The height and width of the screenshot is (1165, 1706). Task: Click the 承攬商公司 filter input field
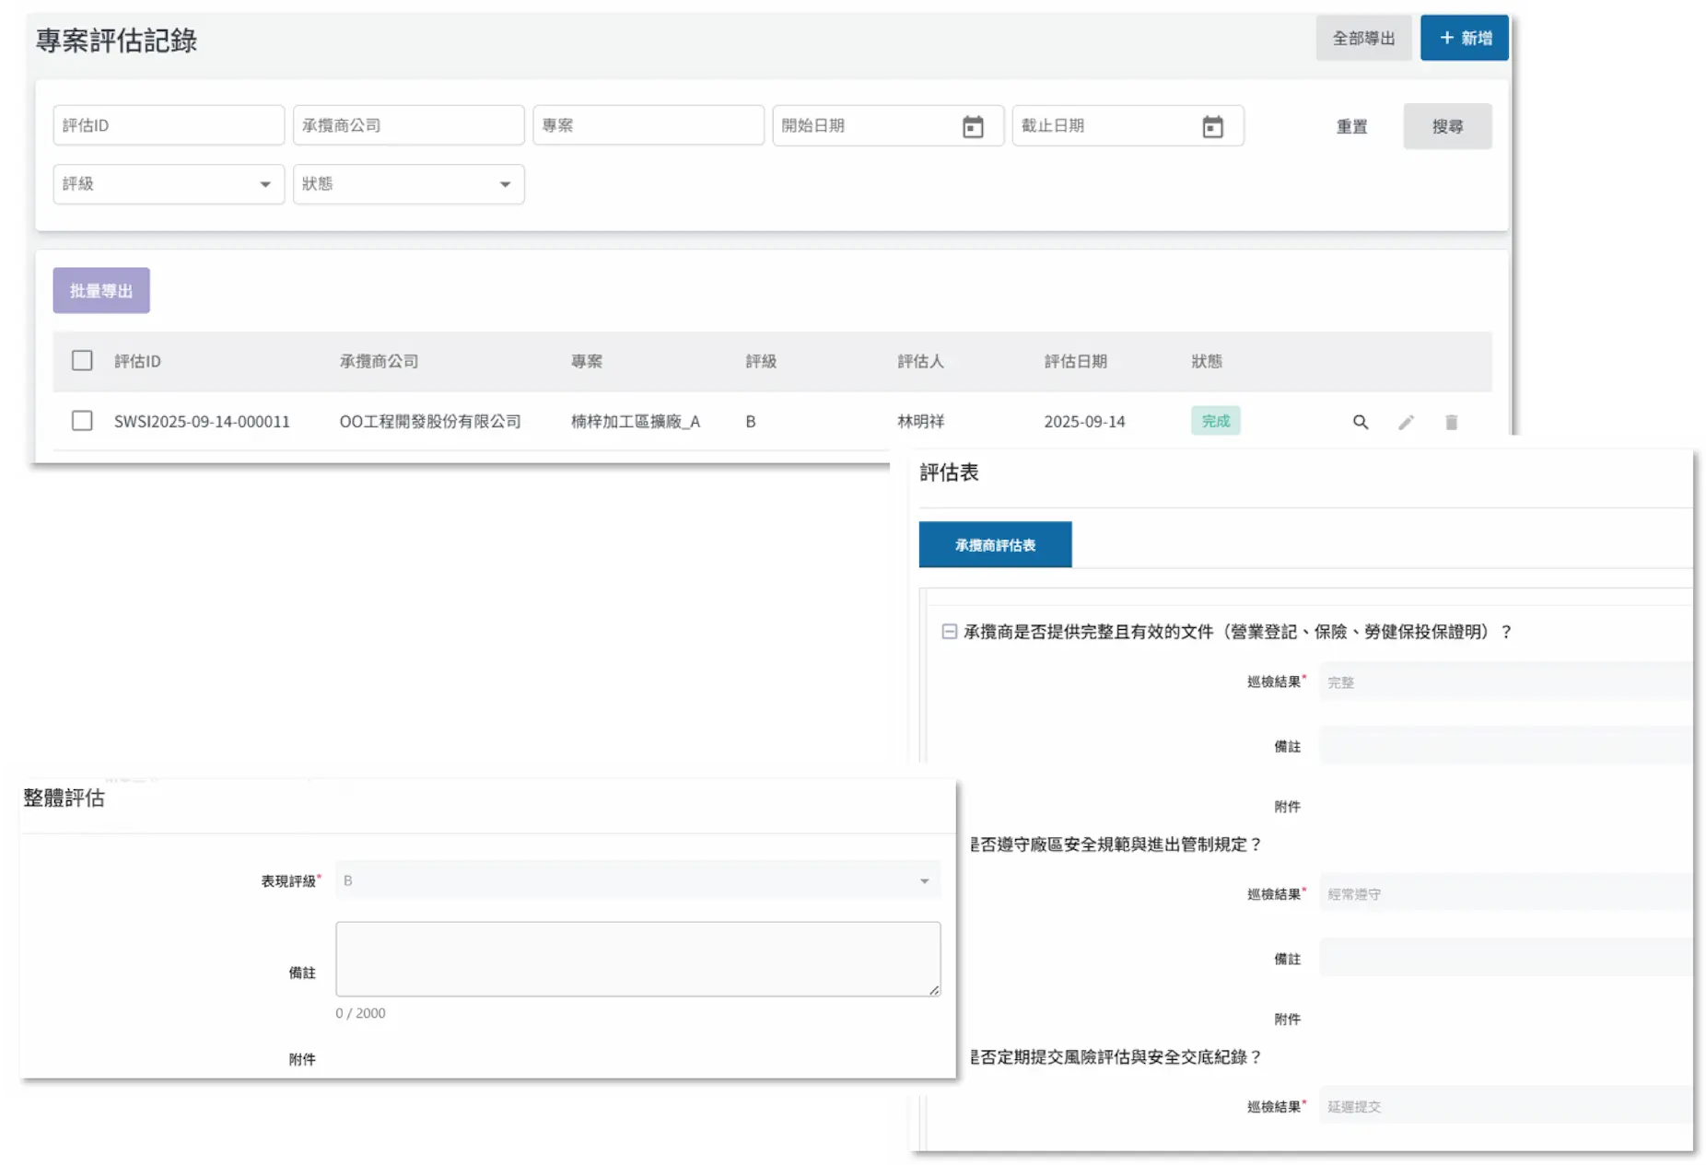pyautogui.click(x=408, y=125)
